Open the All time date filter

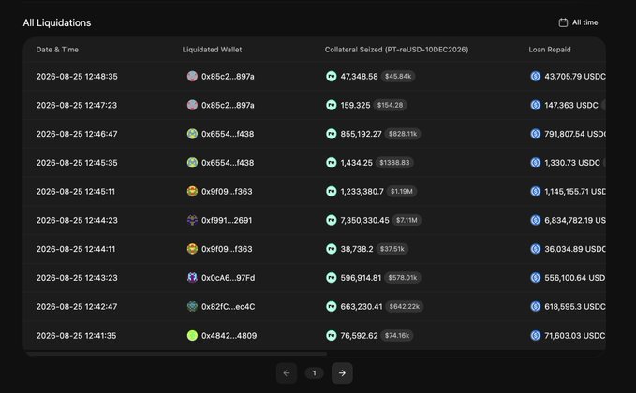tap(578, 22)
